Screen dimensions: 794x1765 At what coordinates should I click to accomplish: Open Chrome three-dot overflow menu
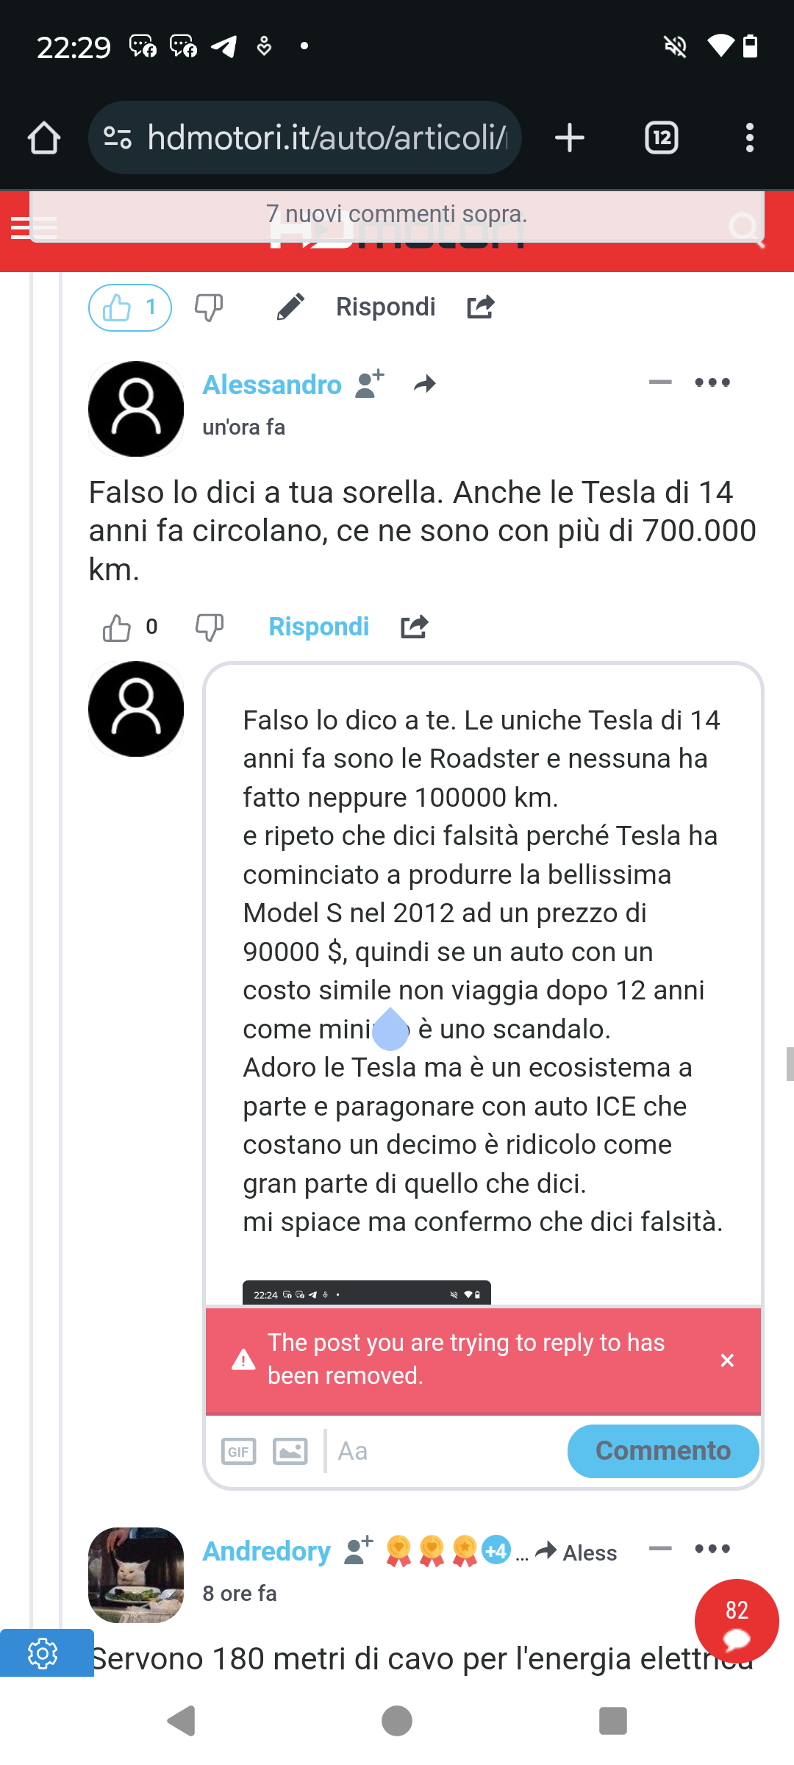(749, 138)
